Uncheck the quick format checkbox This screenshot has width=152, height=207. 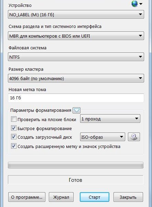point(14,128)
